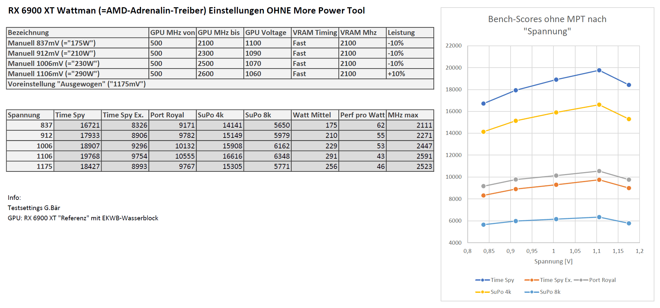Select the 'Spannung [V]' axis title

[553, 261]
